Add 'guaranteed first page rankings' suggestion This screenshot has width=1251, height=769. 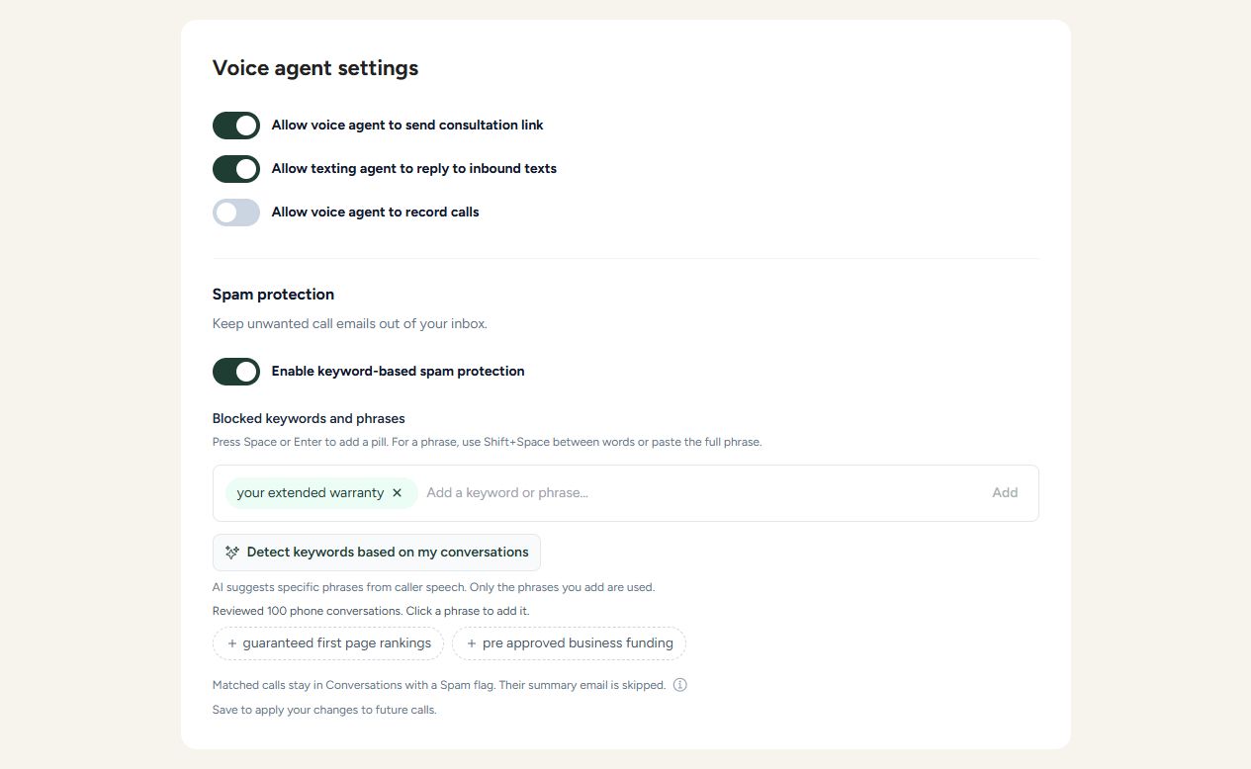pyautogui.click(x=328, y=642)
